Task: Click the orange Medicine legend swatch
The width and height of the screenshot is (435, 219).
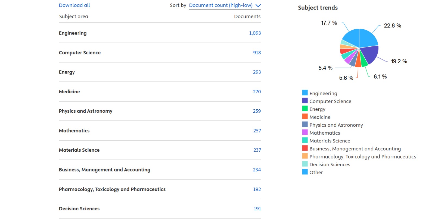Action: click(305, 116)
